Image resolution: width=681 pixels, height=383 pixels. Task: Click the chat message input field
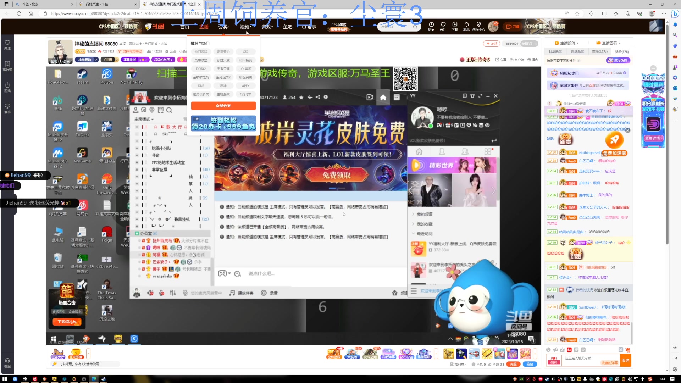coord(590,360)
